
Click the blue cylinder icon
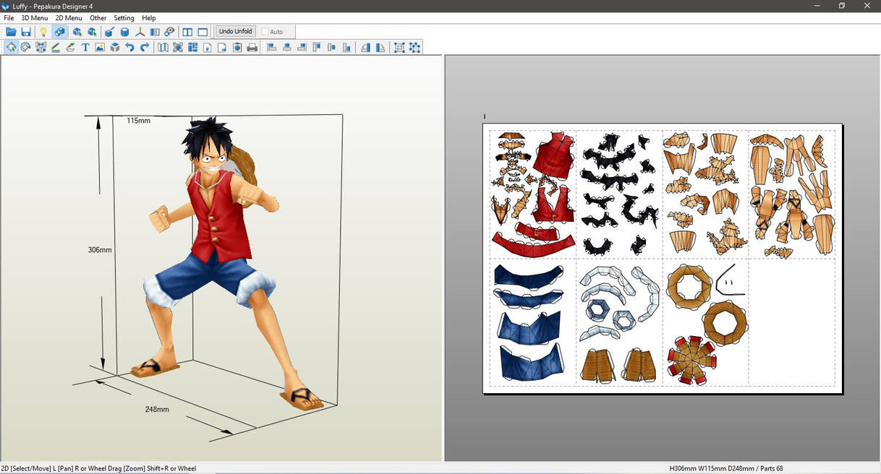point(124,32)
